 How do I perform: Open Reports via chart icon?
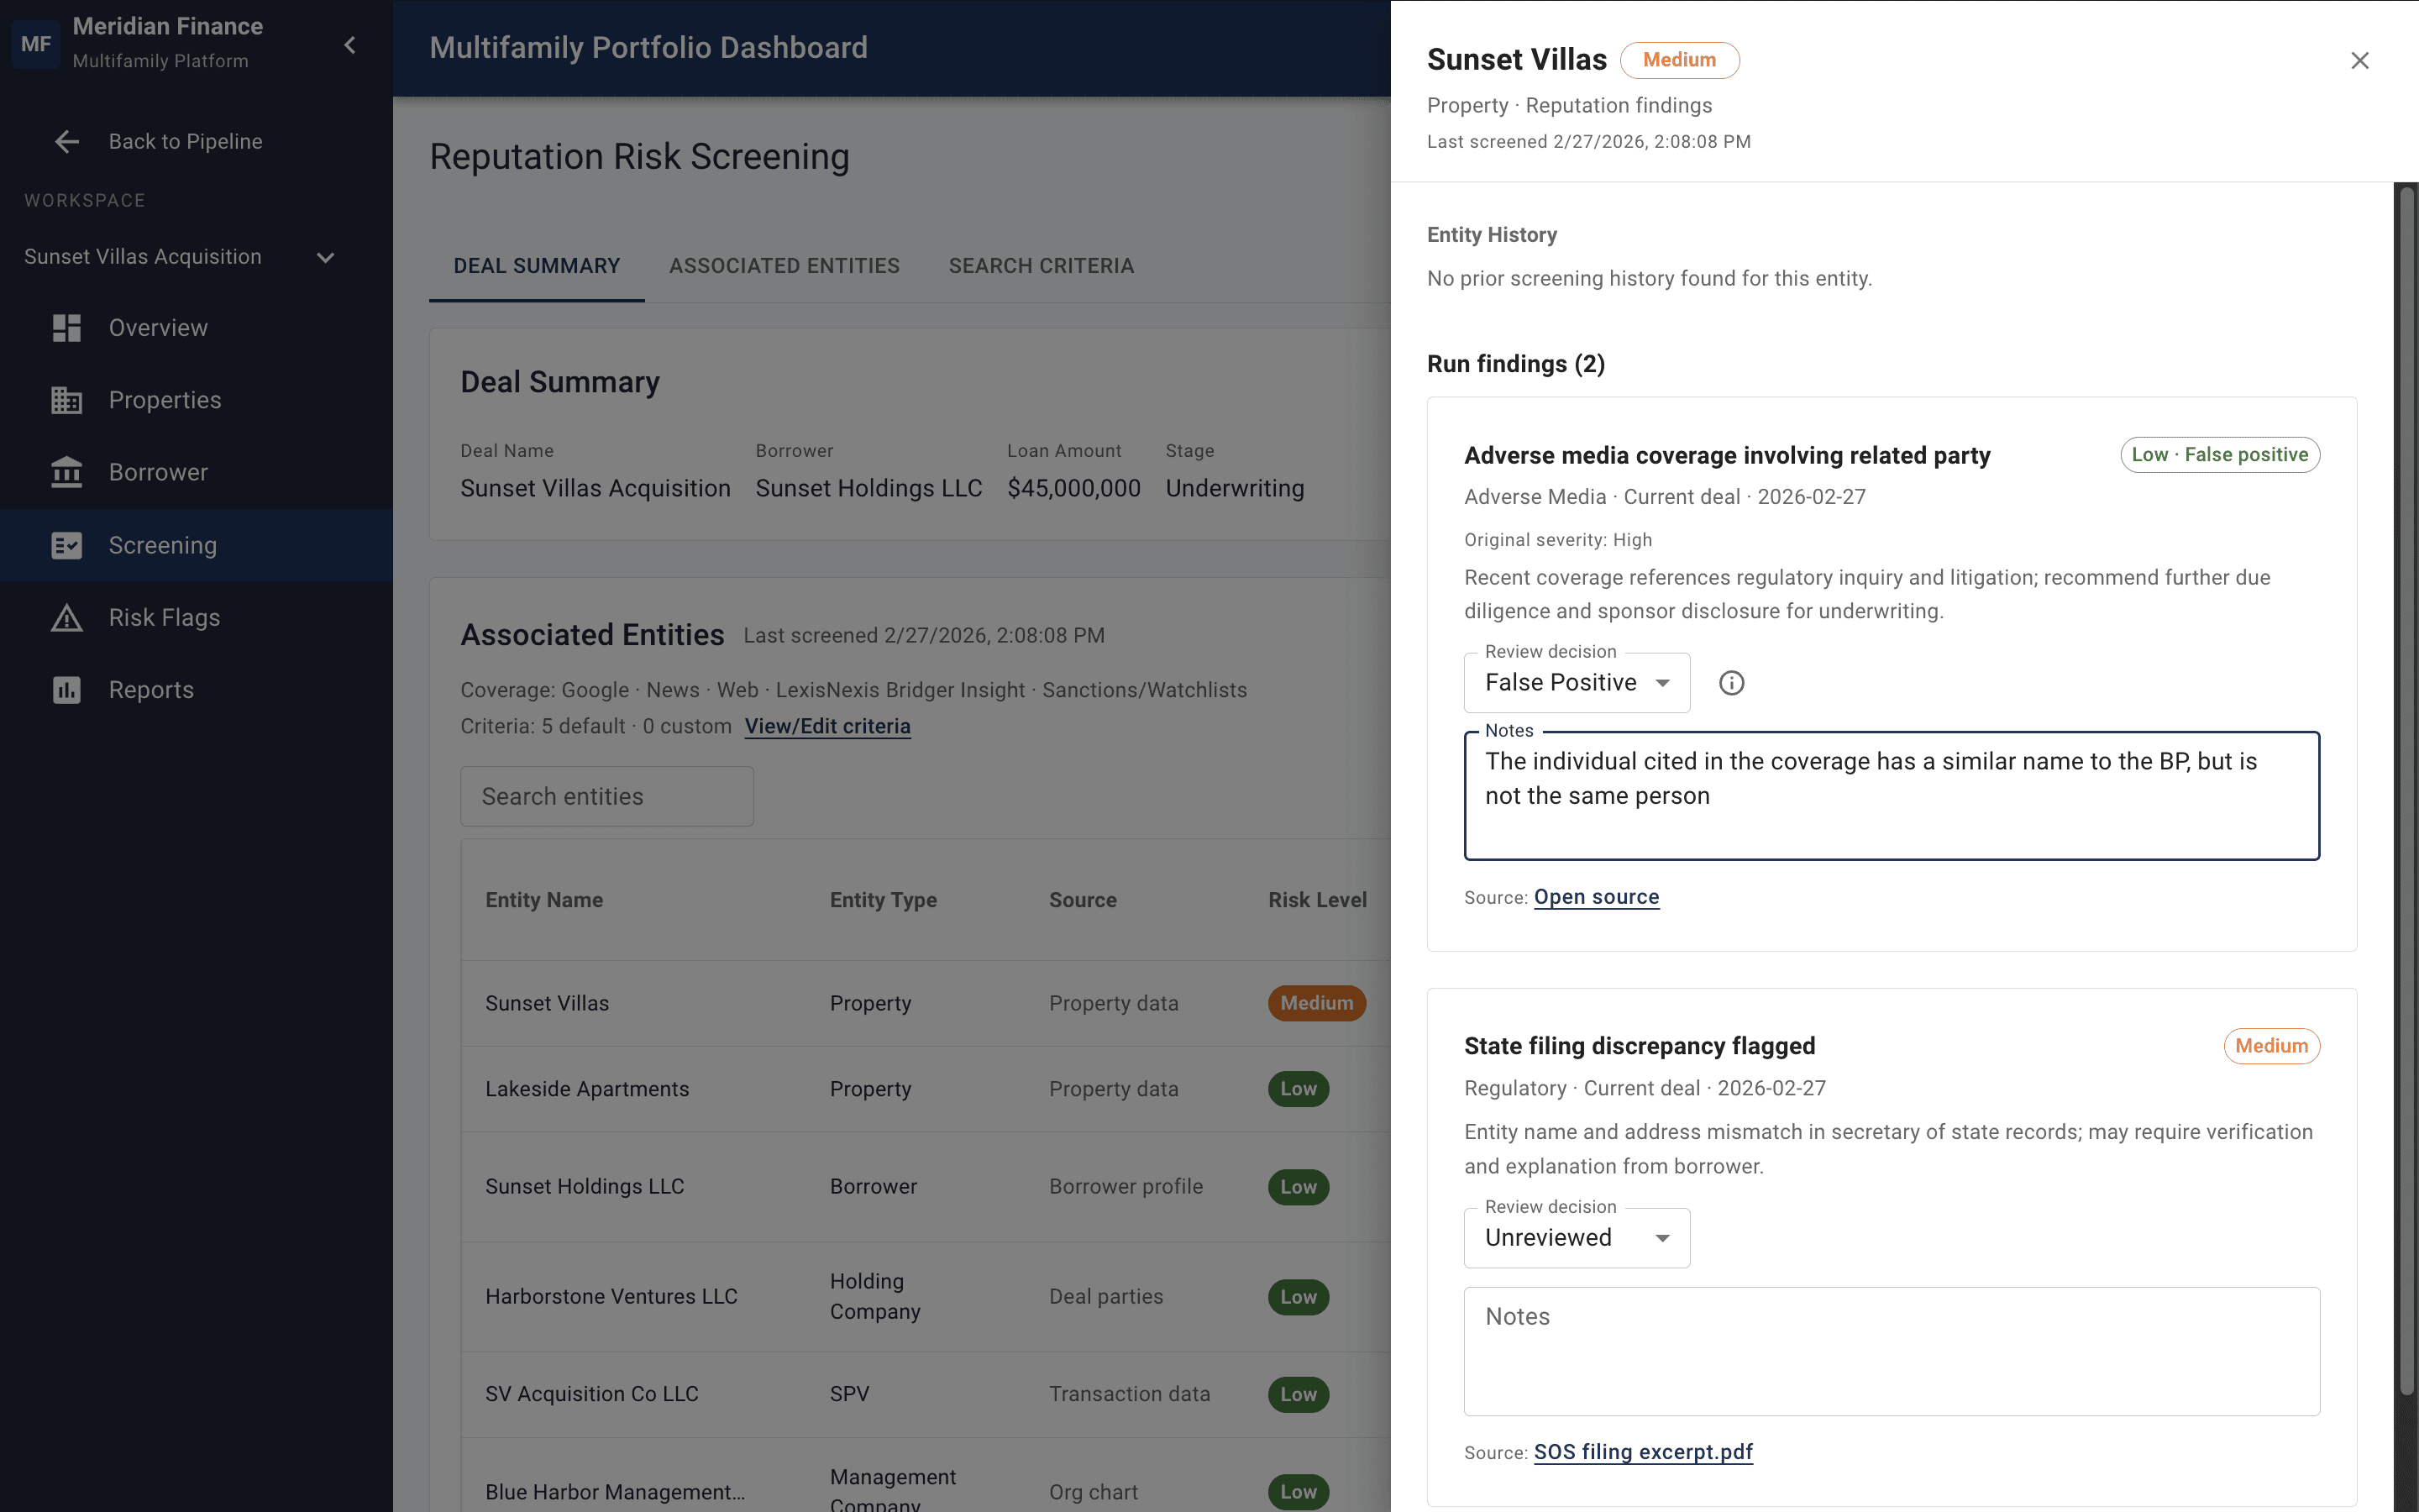[66, 690]
